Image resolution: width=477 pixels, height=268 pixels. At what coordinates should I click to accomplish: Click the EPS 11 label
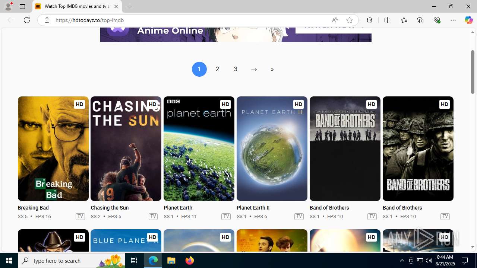[189, 216]
